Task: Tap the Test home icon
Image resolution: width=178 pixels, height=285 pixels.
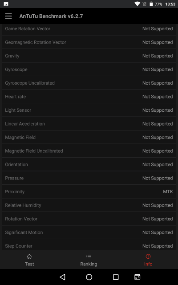Action: [29, 256]
